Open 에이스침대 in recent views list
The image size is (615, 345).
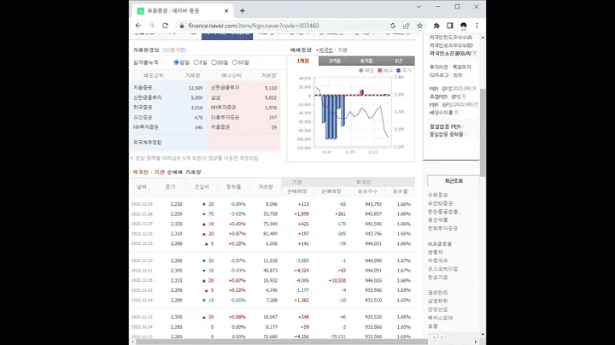pyautogui.click(x=440, y=318)
